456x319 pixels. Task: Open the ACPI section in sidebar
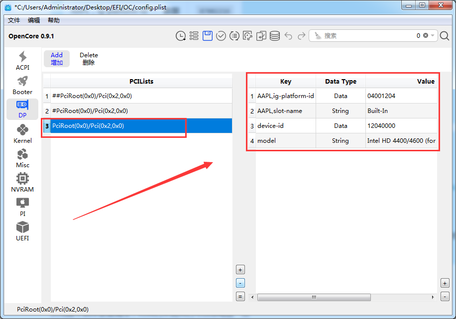pos(22,61)
